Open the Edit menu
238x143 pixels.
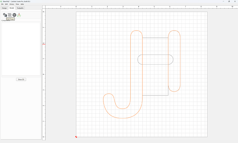[6, 4]
